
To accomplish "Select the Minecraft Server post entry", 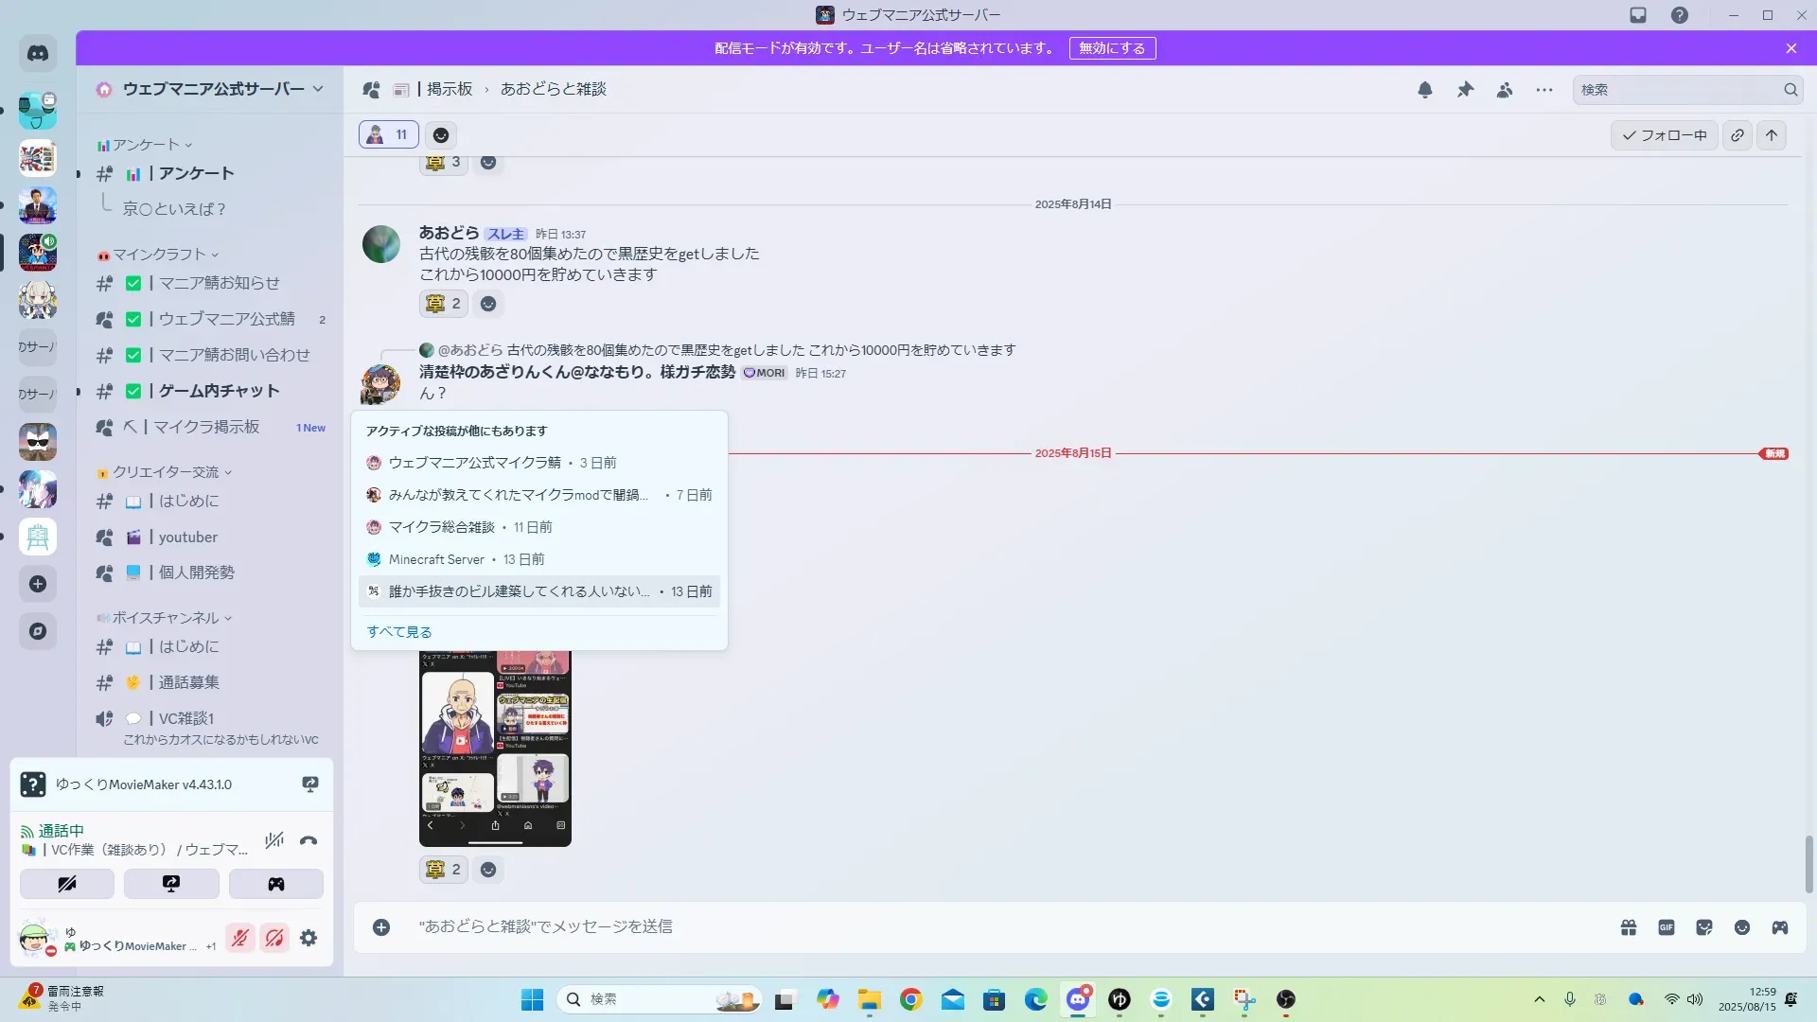I will click(x=436, y=559).
